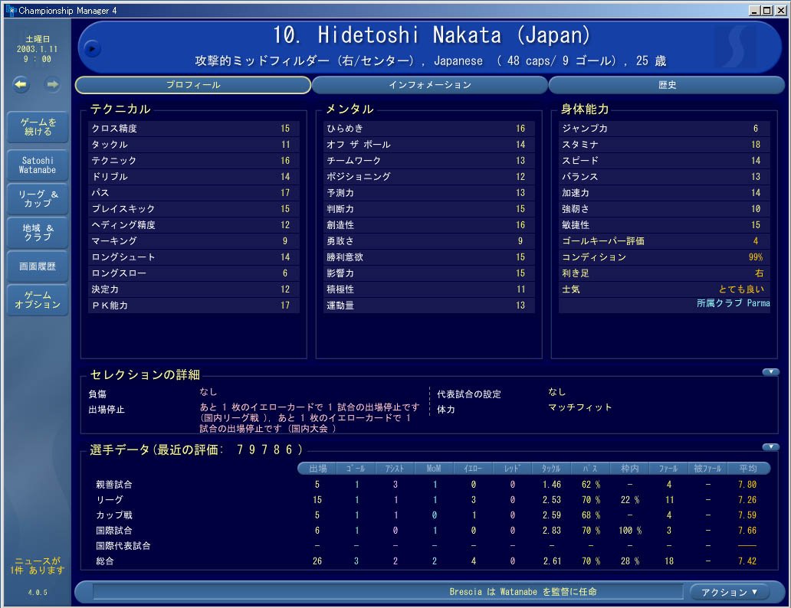This screenshot has height=608, width=791.
Task: Click the 勝利意欲 attribute row
Action: 428,257
